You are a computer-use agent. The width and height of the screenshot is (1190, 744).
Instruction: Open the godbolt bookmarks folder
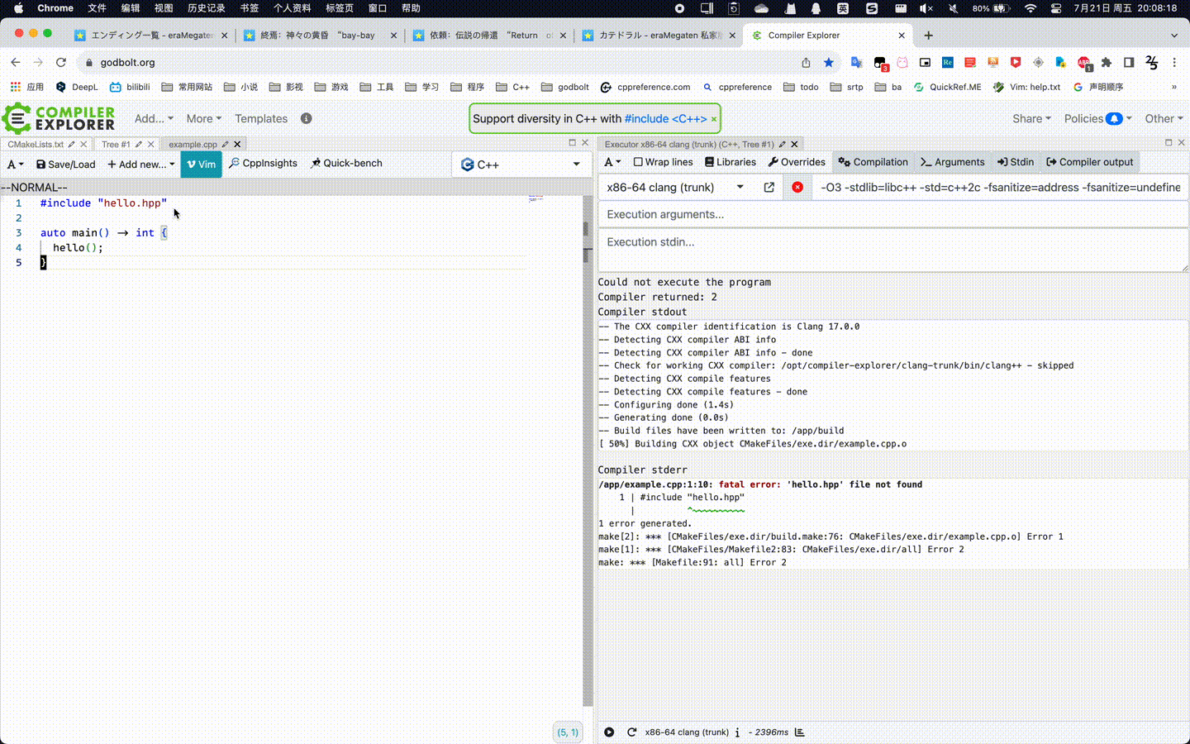(x=565, y=87)
